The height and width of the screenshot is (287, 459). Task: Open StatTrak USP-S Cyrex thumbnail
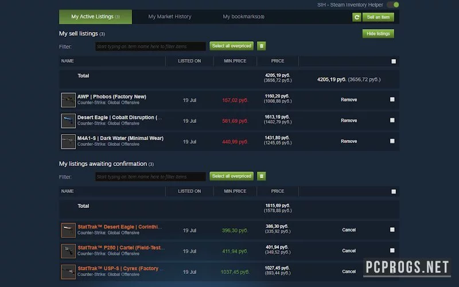tap(68, 272)
